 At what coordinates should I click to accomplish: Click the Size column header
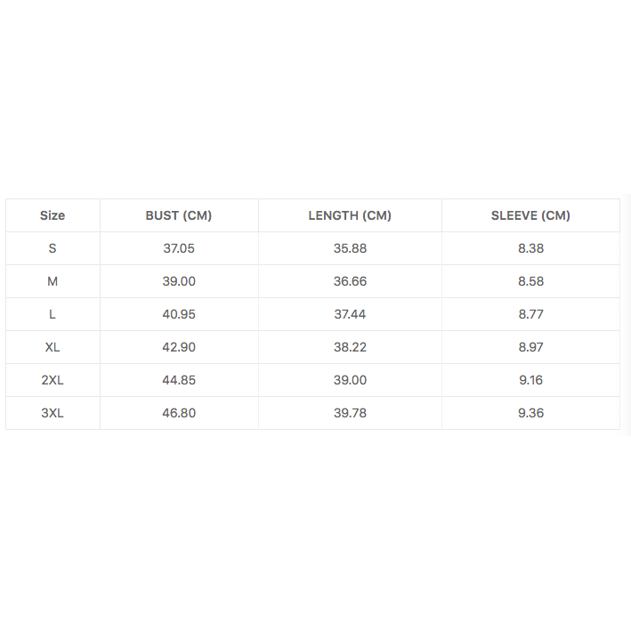[x=53, y=215]
